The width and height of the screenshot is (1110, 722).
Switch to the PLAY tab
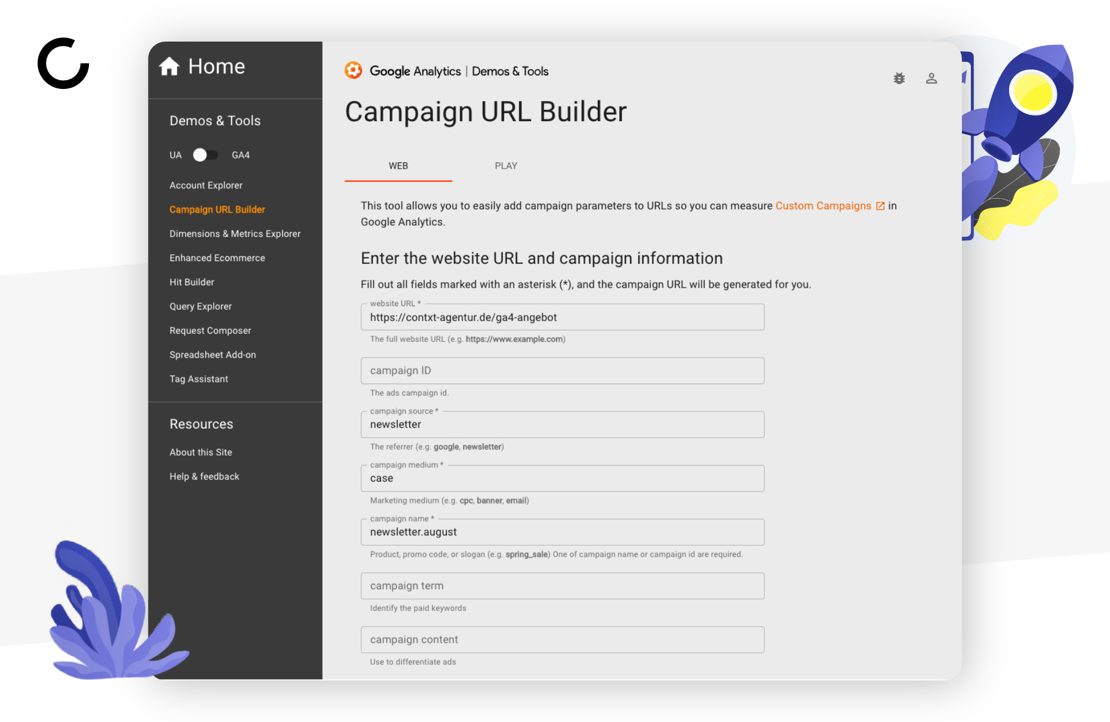click(506, 166)
